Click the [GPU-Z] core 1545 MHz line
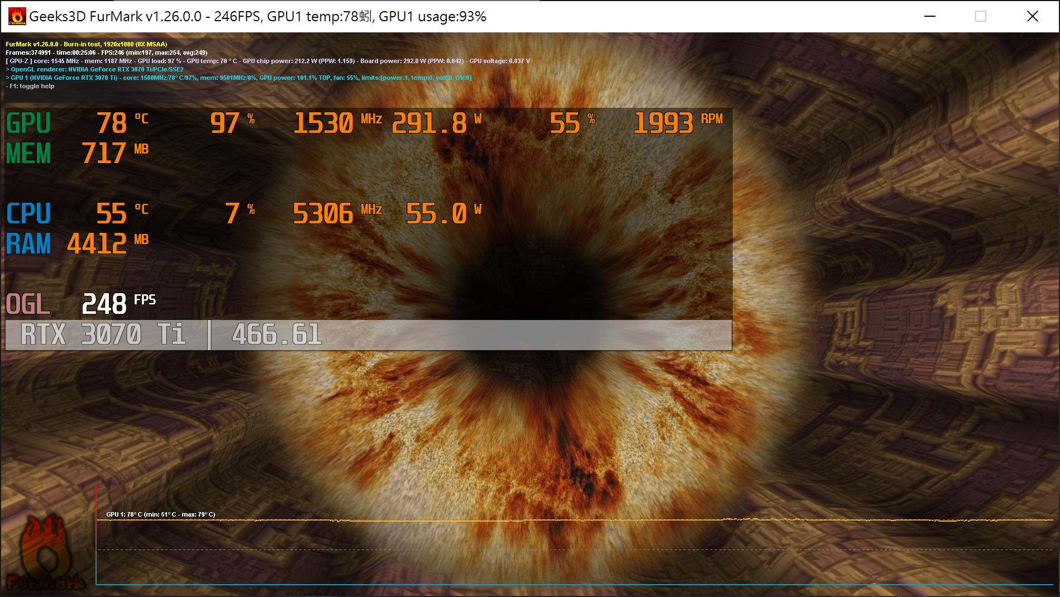This screenshot has height=597, width=1060. (x=268, y=61)
